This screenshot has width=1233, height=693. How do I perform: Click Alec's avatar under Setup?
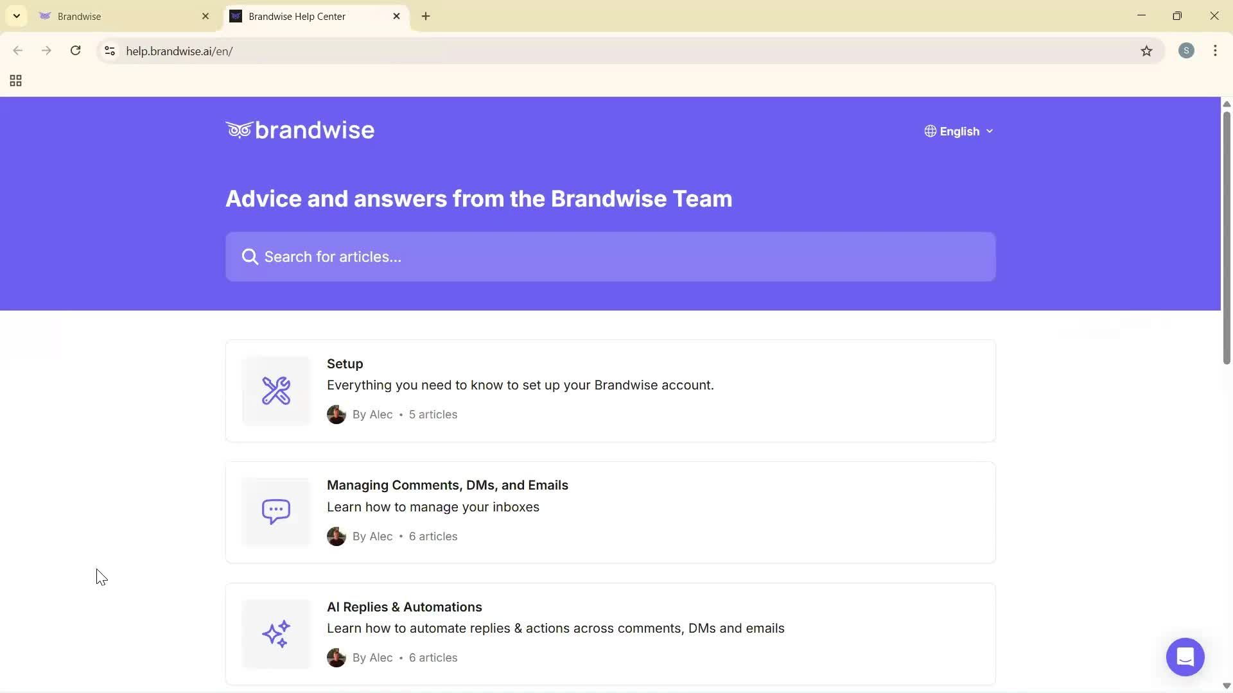pos(336,414)
